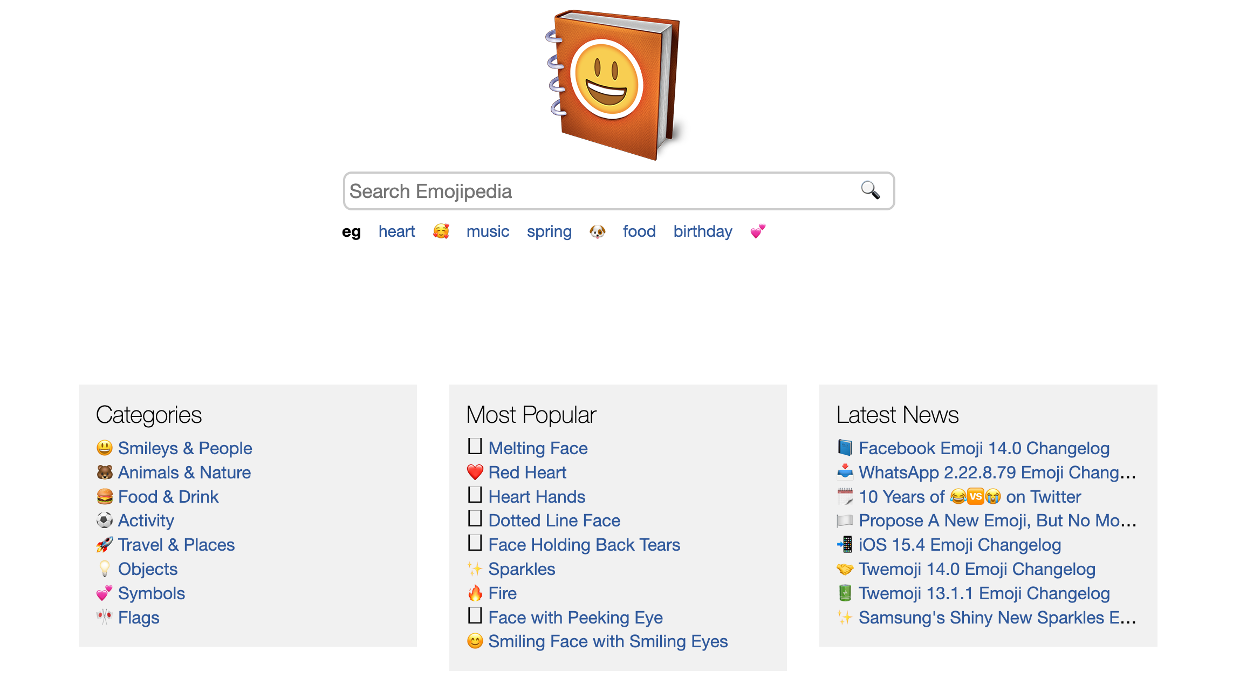This screenshot has height=685, width=1233.
Task: Select the 'birthday' search suggestion
Action: tap(703, 231)
